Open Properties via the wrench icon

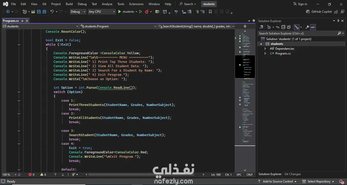[x=307, y=27]
